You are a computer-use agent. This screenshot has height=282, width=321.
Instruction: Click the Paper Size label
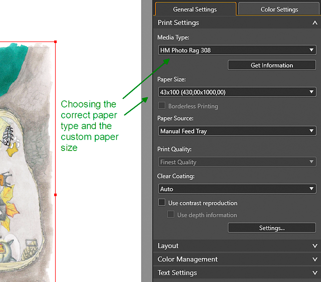pos(172,79)
